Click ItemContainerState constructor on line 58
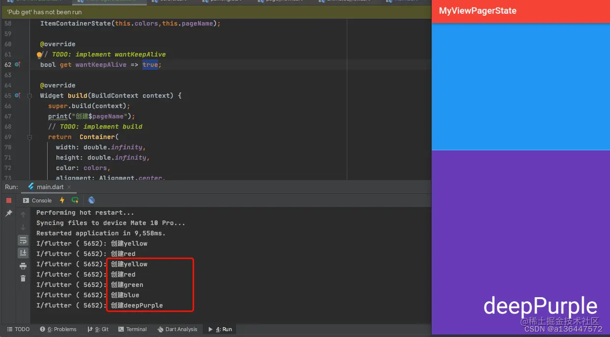This screenshot has width=610, height=337. tap(130, 24)
